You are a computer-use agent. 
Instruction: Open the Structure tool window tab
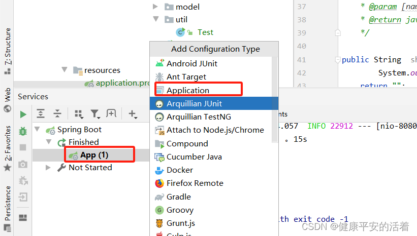[8, 50]
